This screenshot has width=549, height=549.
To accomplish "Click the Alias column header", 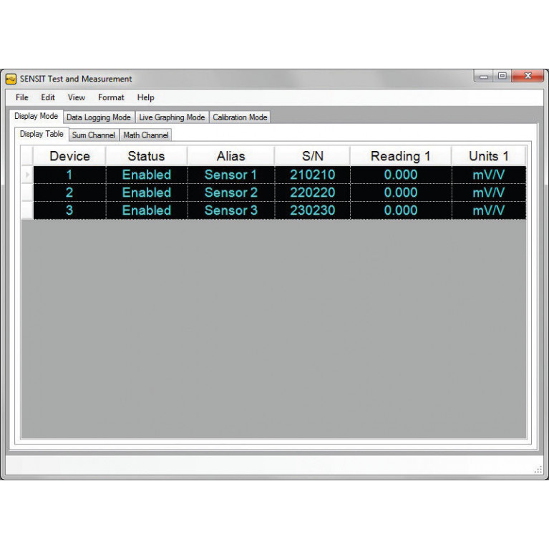I will coord(231,156).
